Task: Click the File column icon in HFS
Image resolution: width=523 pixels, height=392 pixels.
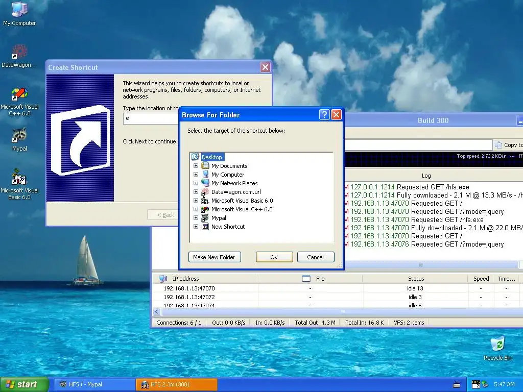Action: tap(306, 279)
